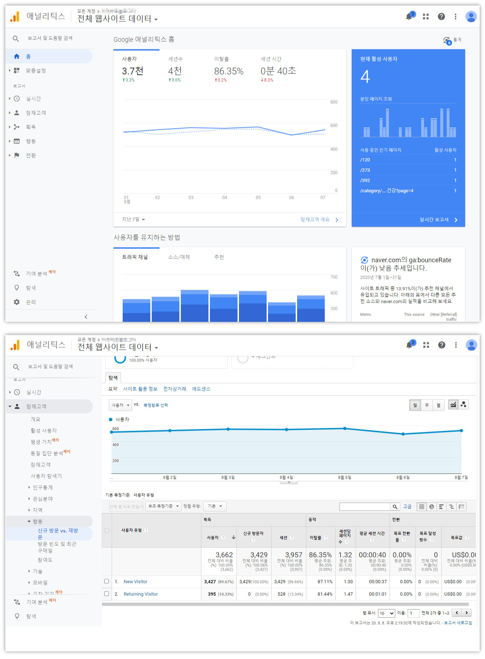Image resolution: width=485 pixels, height=659 pixels.
Task: Click the sort arrow on 사용자 column
Action: (234, 538)
